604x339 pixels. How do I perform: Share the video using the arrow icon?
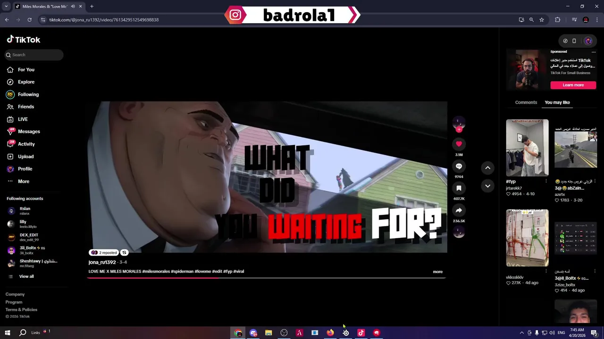459,210
